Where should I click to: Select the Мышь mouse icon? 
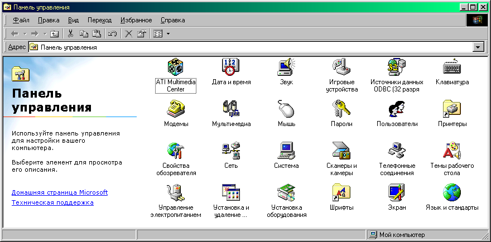[x=287, y=109]
